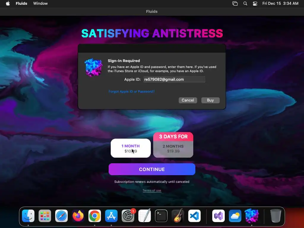Click the Fluids icon in sign-in dialog
304x228 pixels.
(x=94, y=67)
